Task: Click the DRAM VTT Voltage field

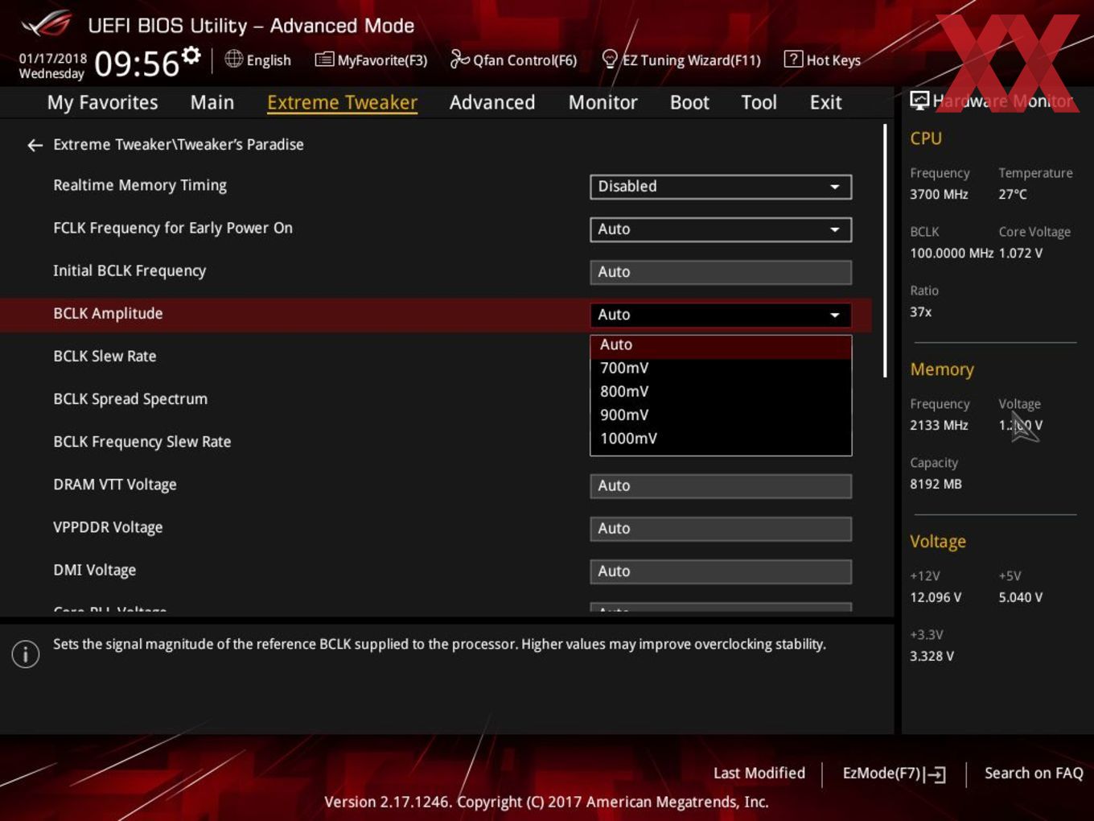Action: 721,486
